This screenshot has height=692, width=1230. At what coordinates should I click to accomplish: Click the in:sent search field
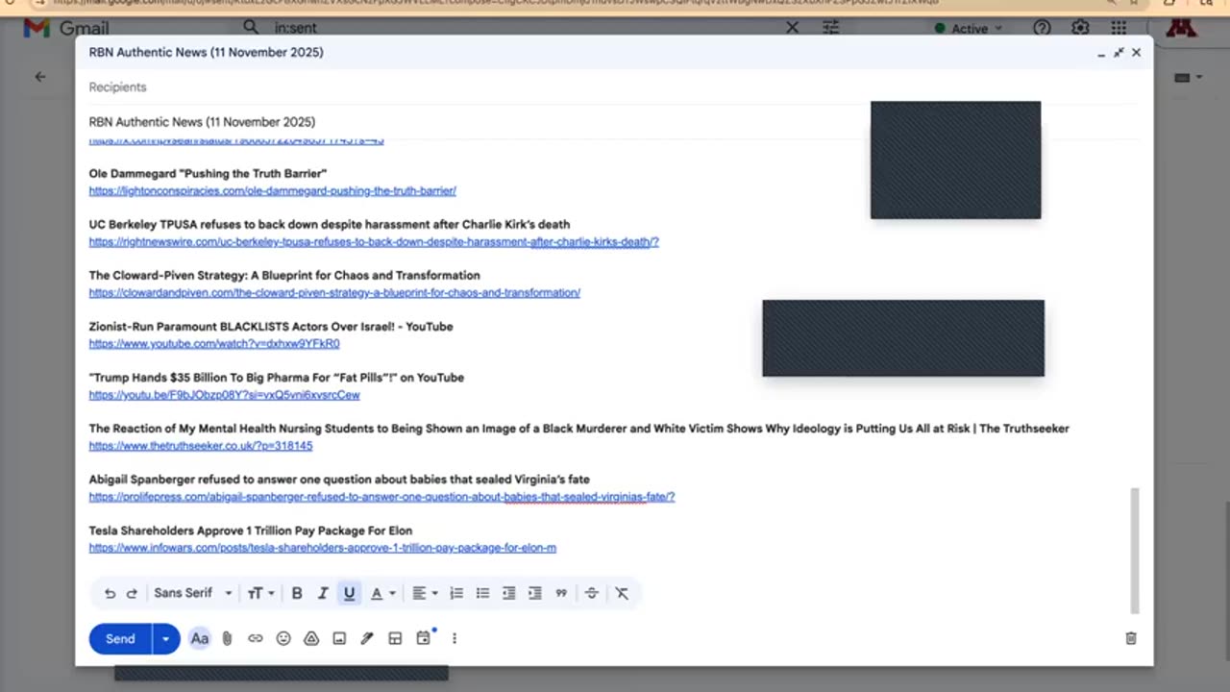(519, 28)
